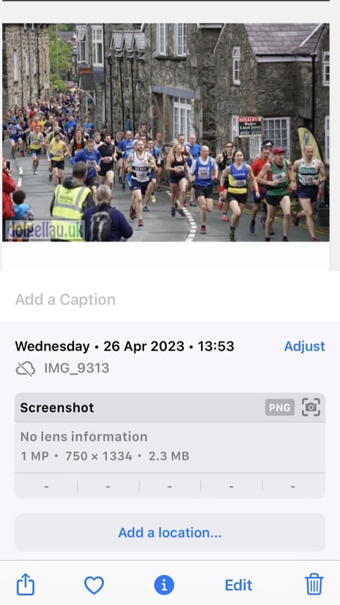The image size is (340, 605).
Task: Tap the Screenshot header row
Action: (x=170, y=408)
